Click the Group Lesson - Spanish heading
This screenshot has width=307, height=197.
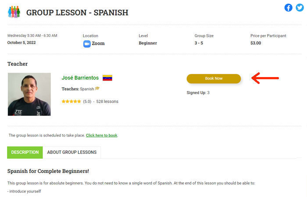coord(77,13)
